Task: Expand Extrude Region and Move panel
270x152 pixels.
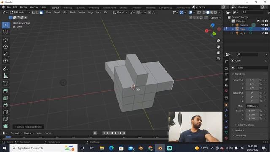Action: (x=28, y=127)
